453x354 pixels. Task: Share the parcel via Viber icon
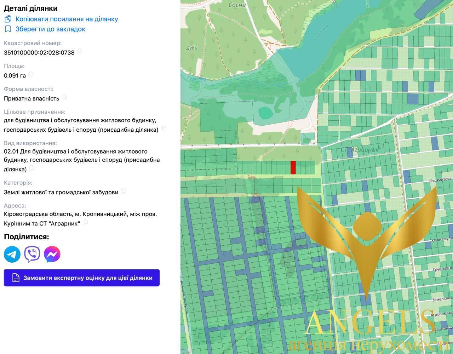(x=32, y=254)
